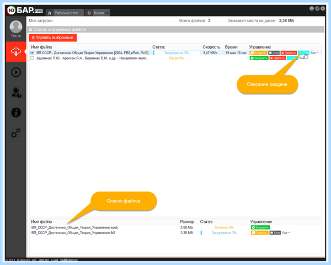Click the cyan Инф button for ВП СССР
The height and width of the screenshot is (265, 331).
tap(303, 52)
